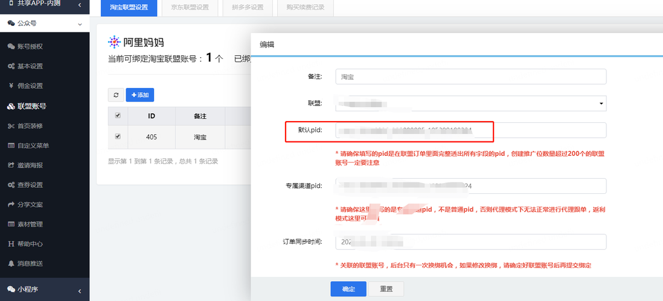Viewport: 663px width, 301px height.
Task: Click the 联盟账号 sidebar icon
Action: [x=11, y=106]
